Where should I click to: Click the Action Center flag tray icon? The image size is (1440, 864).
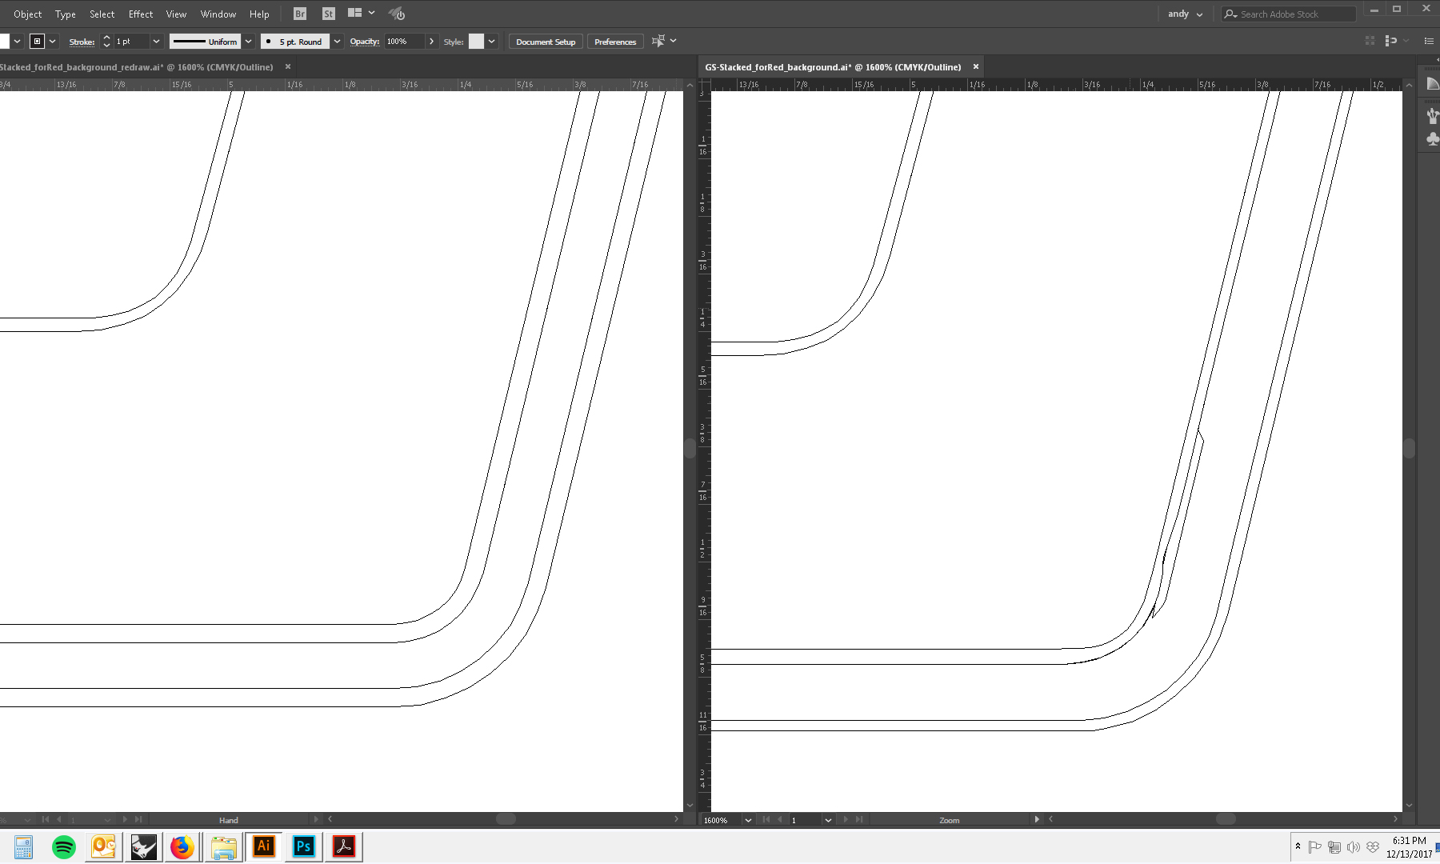pyautogui.click(x=1315, y=846)
